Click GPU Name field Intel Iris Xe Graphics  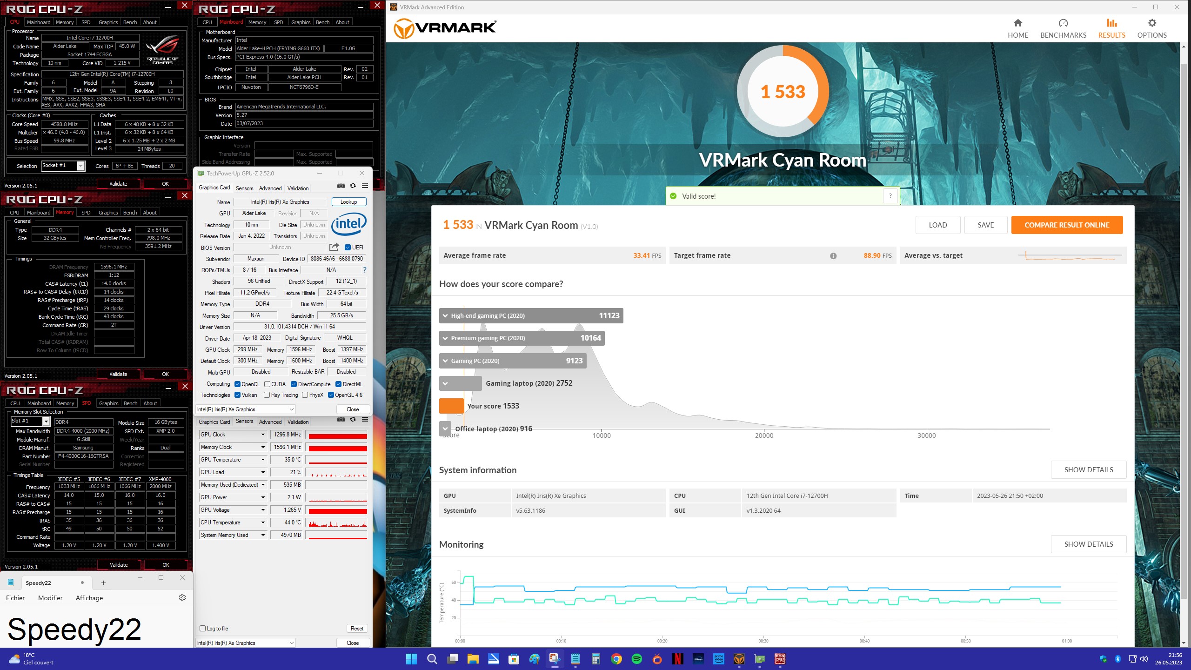(x=280, y=202)
